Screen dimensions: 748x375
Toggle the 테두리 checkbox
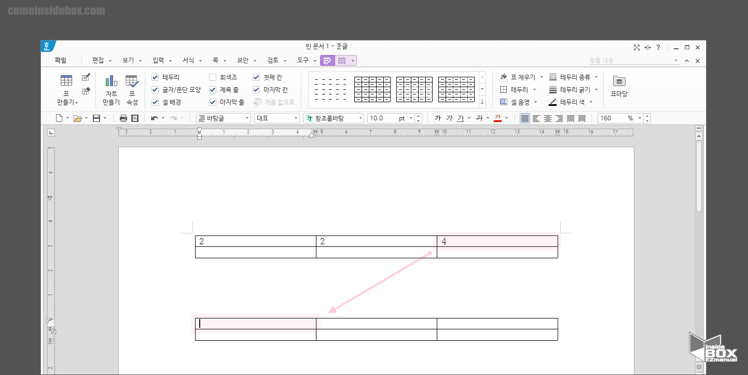click(155, 77)
